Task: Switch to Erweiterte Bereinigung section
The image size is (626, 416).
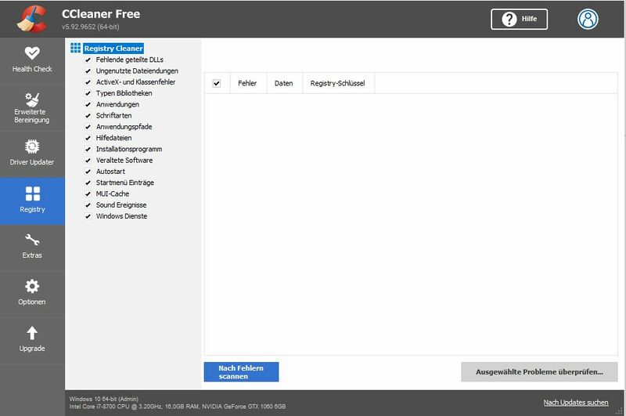Action: coord(32,108)
